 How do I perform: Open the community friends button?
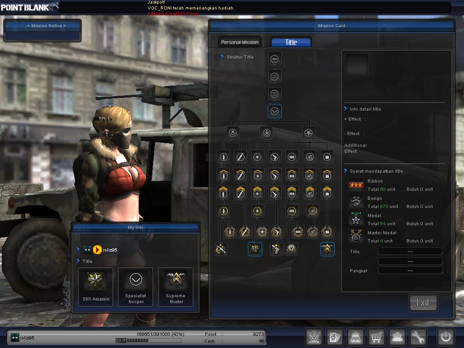click(397, 337)
